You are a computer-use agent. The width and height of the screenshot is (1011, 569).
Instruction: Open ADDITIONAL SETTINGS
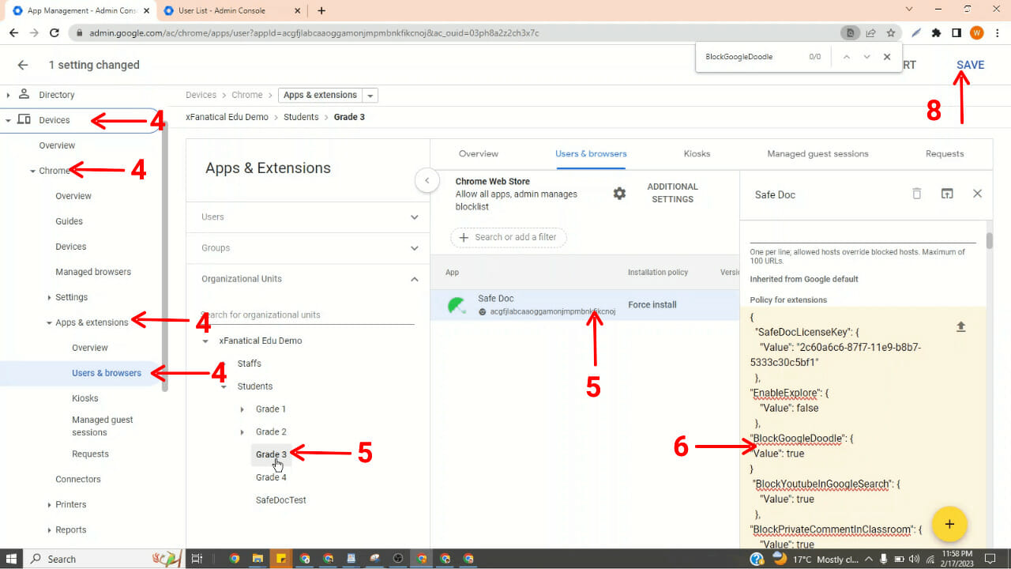[672, 193]
